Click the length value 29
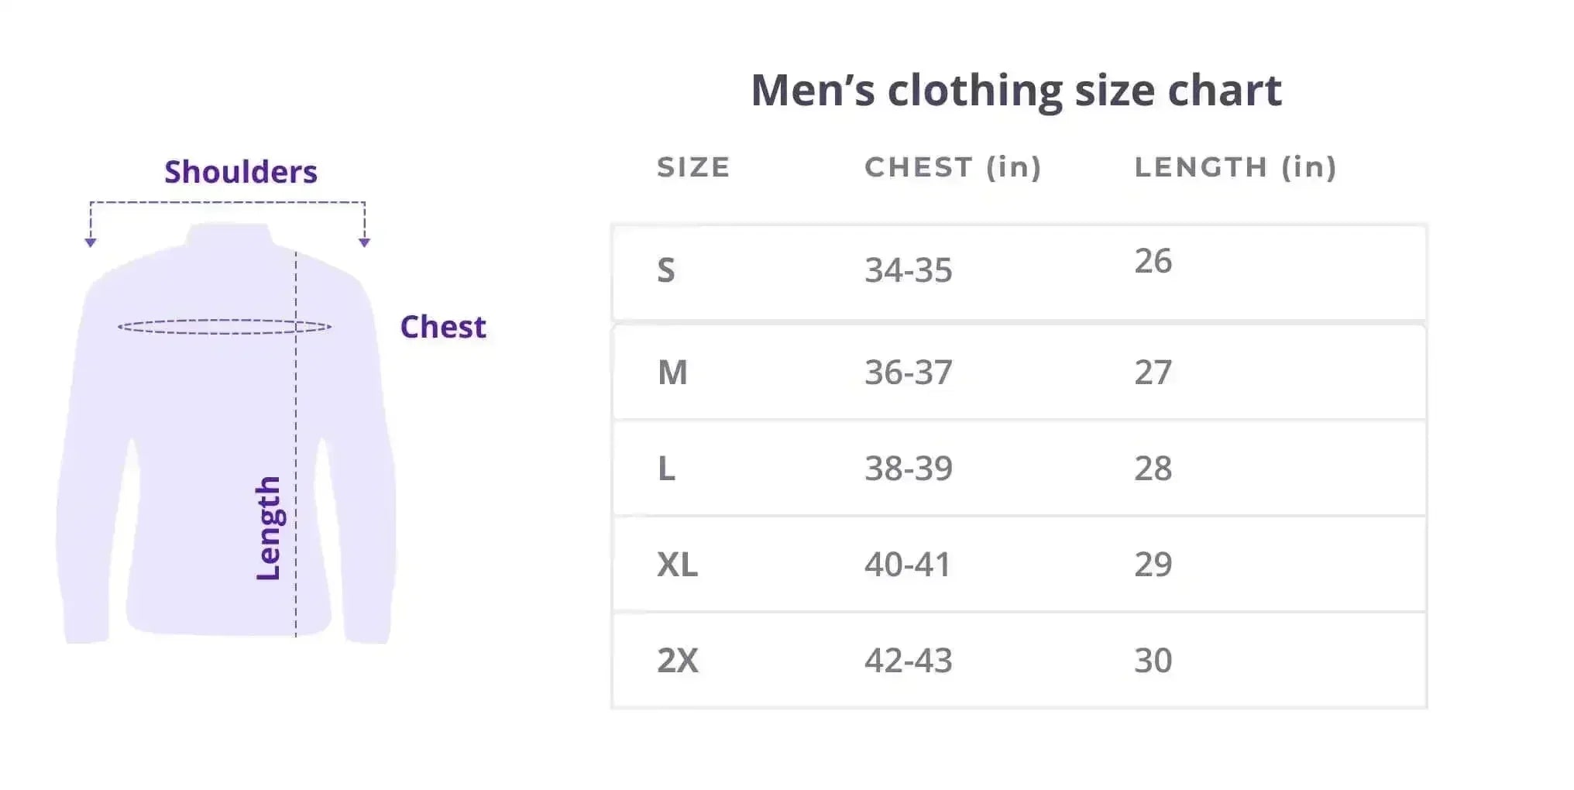Image resolution: width=1574 pixels, height=790 pixels. click(1153, 565)
